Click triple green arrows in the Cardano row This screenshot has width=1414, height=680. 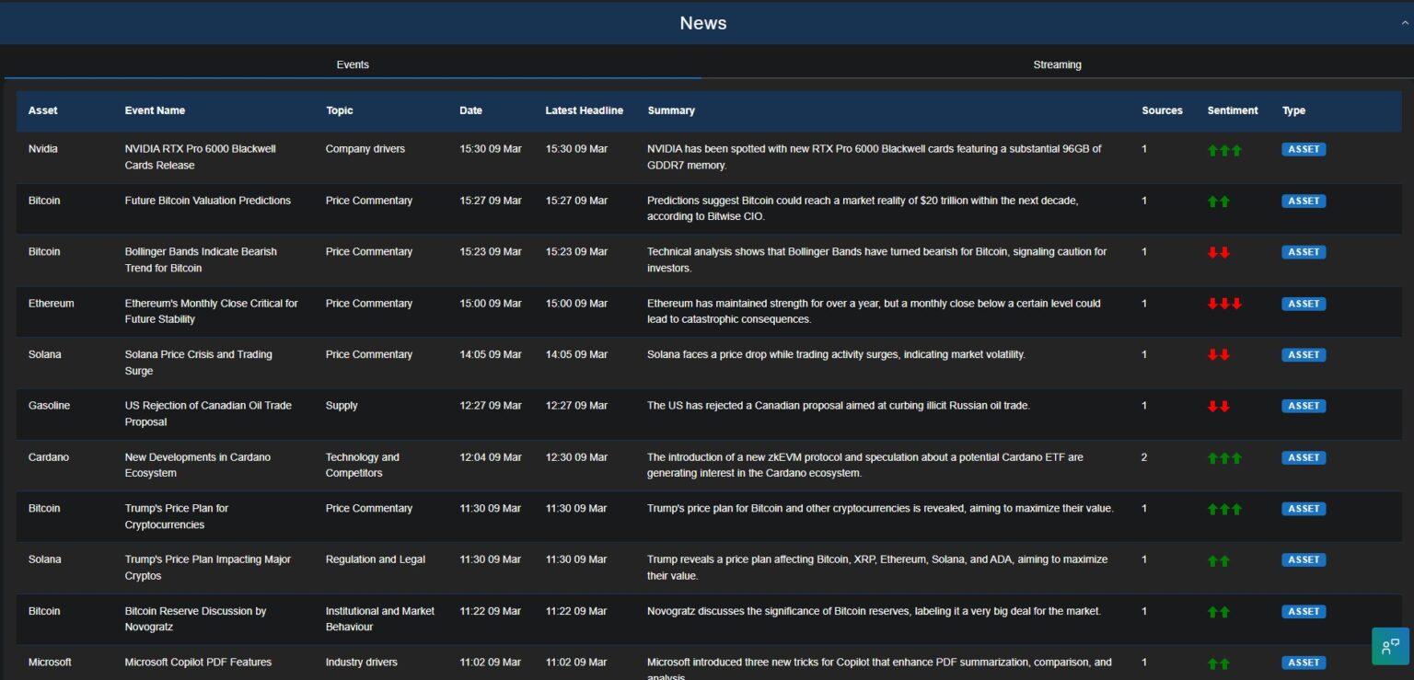tap(1224, 457)
